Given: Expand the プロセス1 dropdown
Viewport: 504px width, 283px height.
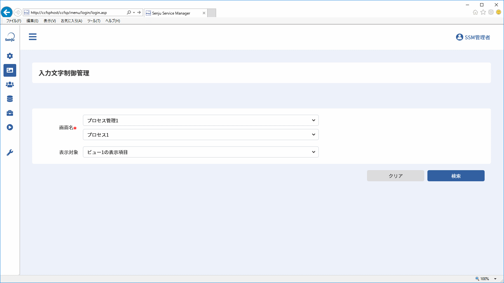Looking at the screenshot, I should pyautogui.click(x=201, y=135).
